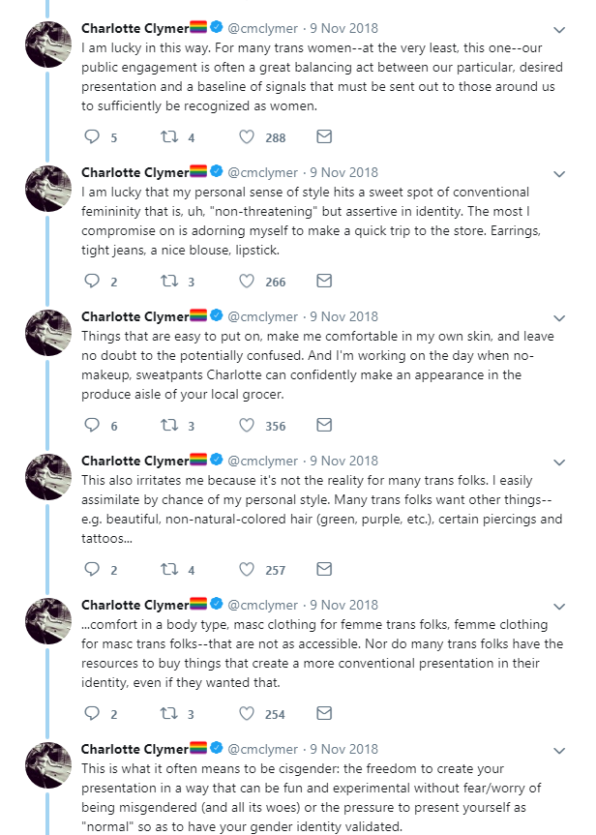Retweet the "I am lucky in this way" tweet

pos(169,136)
